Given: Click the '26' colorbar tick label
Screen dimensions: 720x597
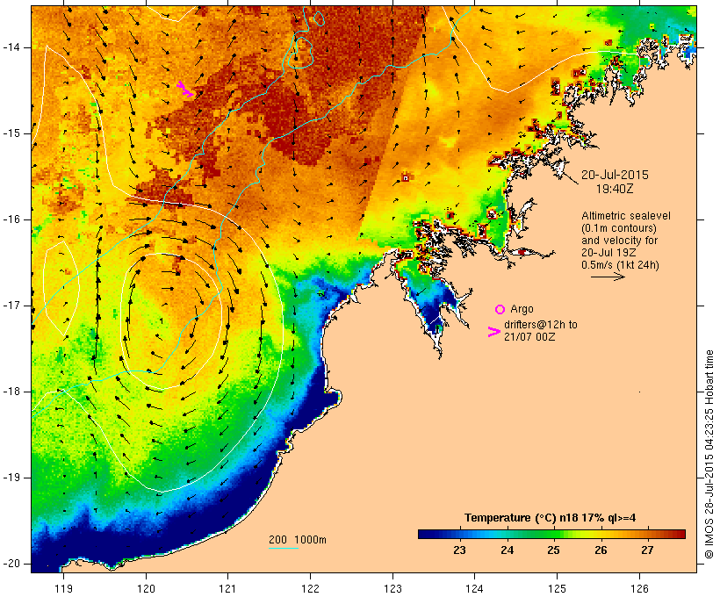Looking at the screenshot, I should (601, 550).
